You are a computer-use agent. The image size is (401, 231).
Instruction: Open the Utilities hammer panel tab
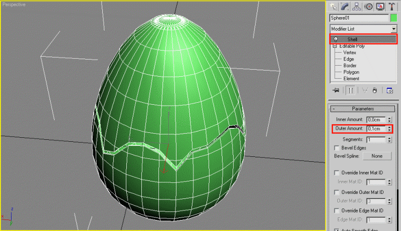(x=391, y=7)
